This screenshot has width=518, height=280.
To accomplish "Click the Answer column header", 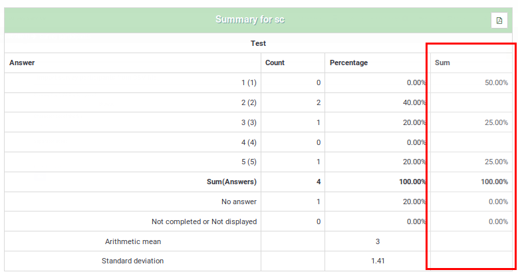I will [22, 63].
